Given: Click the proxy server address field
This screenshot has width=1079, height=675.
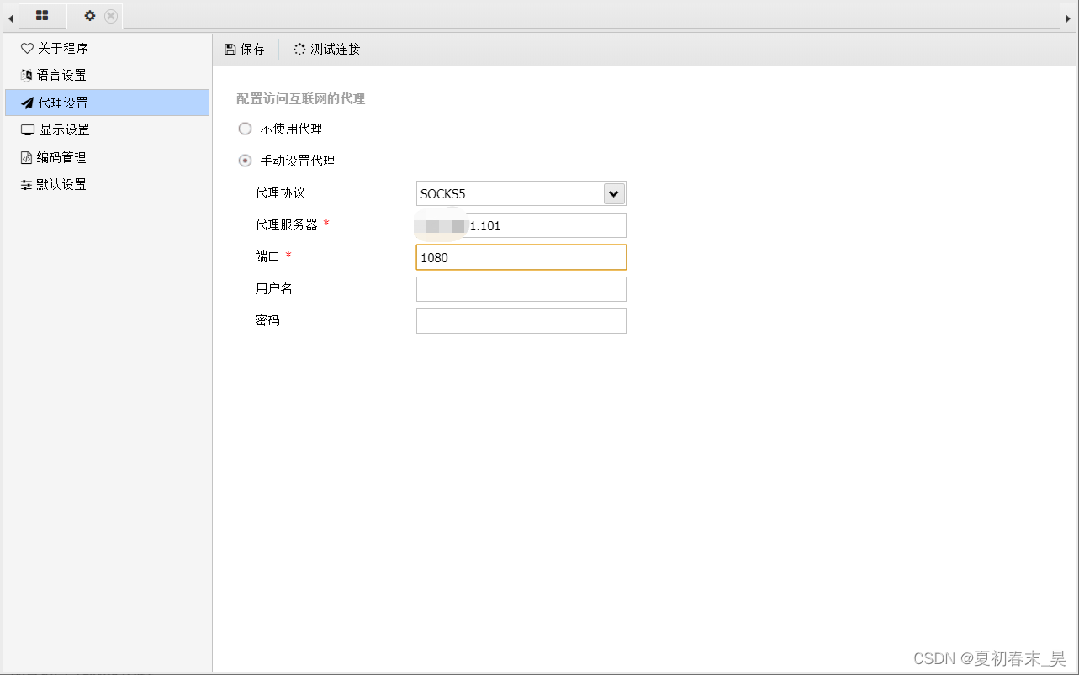Looking at the screenshot, I should coord(521,225).
